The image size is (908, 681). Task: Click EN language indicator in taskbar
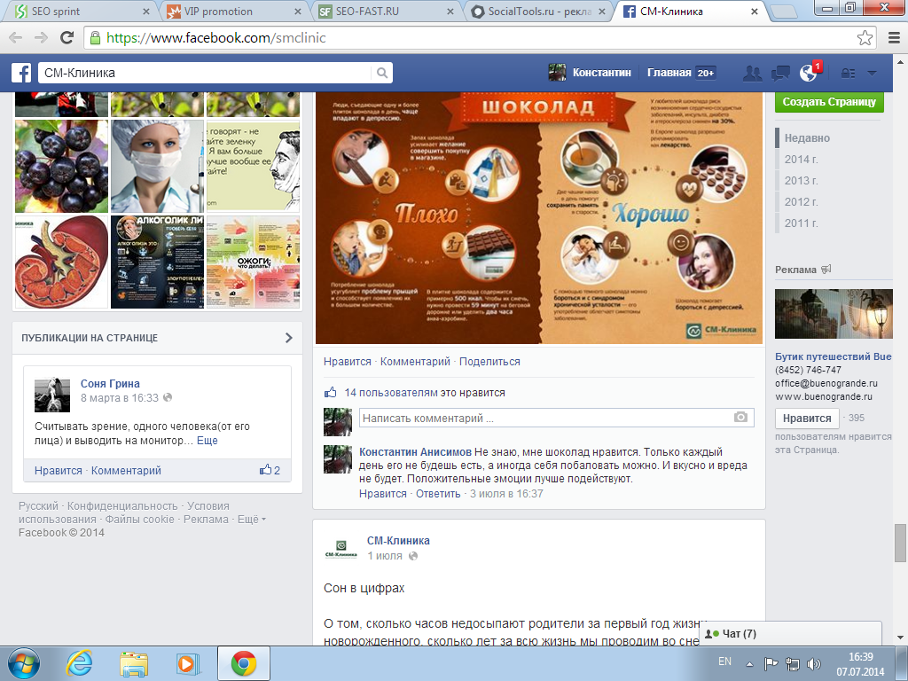(724, 661)
